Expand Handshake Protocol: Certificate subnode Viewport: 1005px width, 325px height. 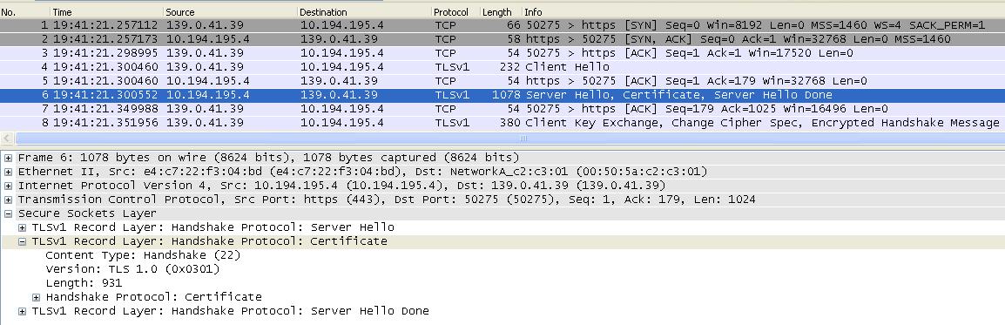pos(36,297)
